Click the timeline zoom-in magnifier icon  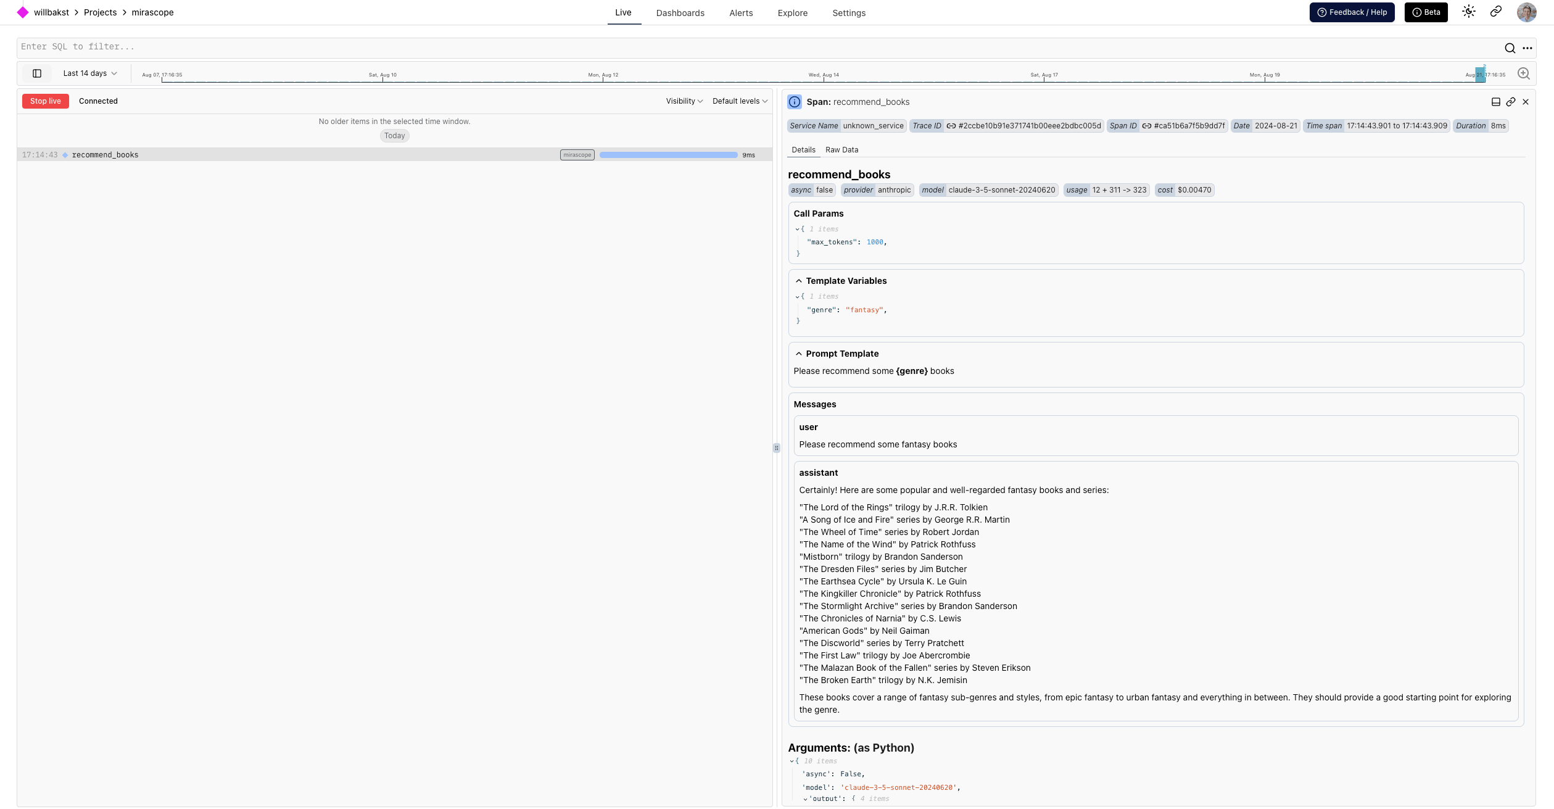click(1524, 73)
